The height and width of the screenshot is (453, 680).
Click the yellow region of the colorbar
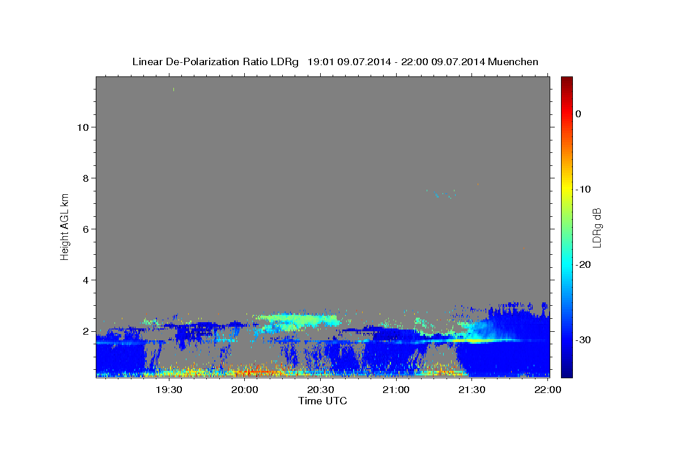tap(567, 187)
